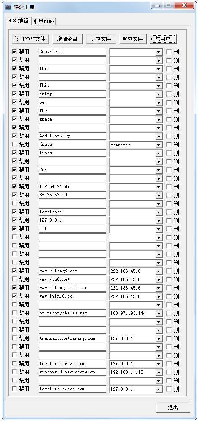Click the www.xitongzhijia.cc hostname field
The image size is (198, 421).
pos(72,287)
